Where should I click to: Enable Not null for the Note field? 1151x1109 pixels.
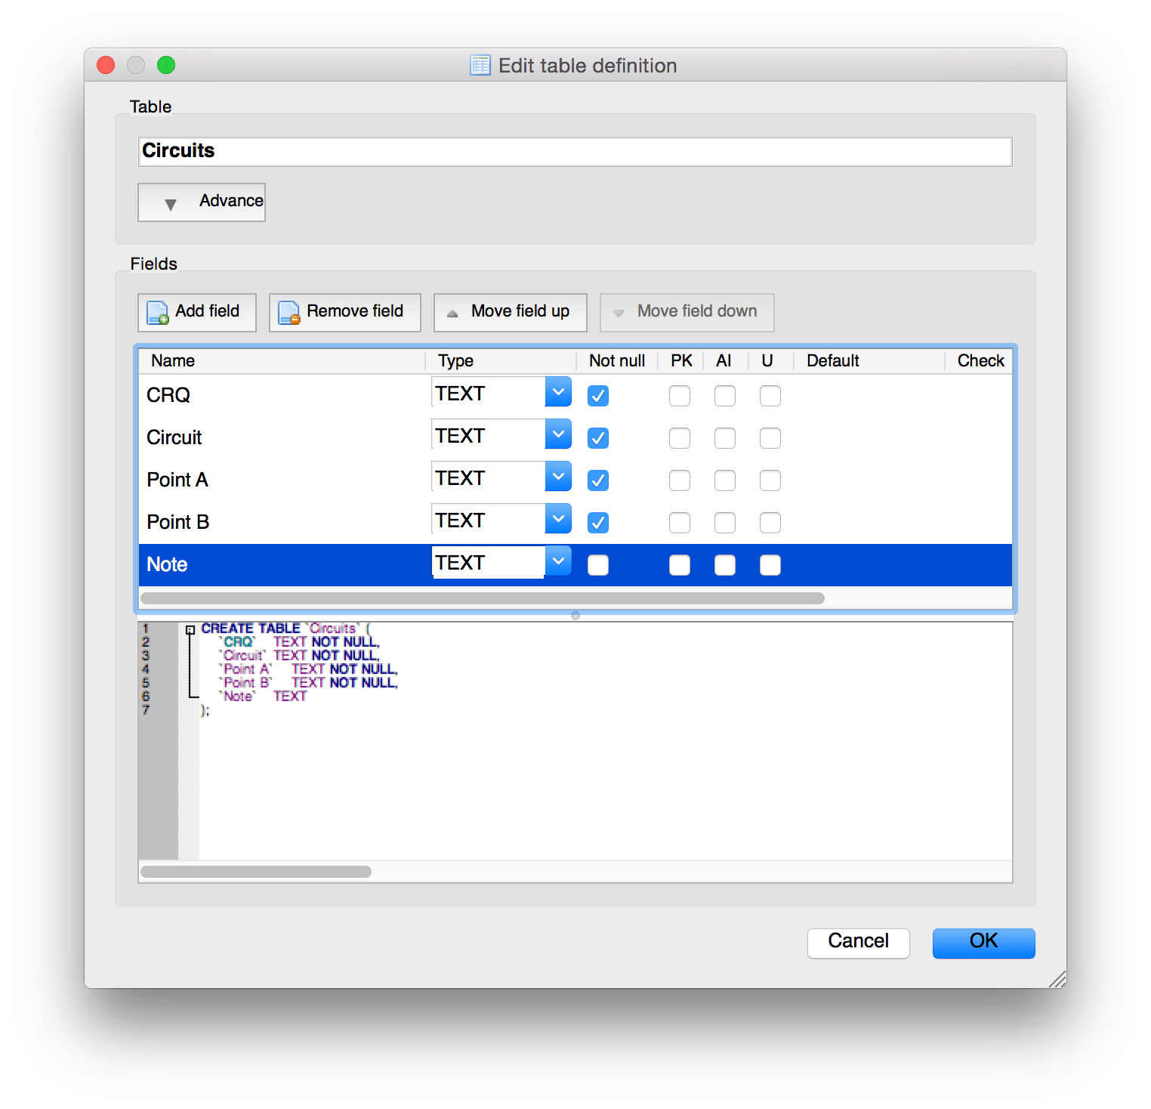click(x=597, y=564)
